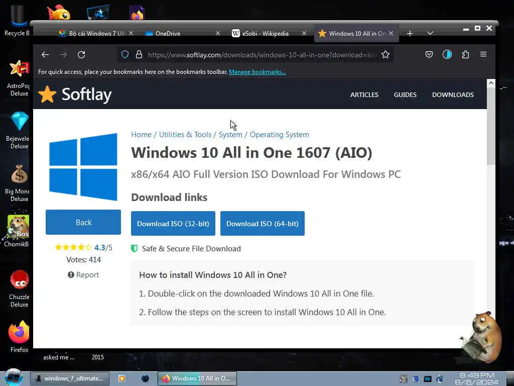
Task: Open the DOWNLOADS menu item
Action: point(453,95)
